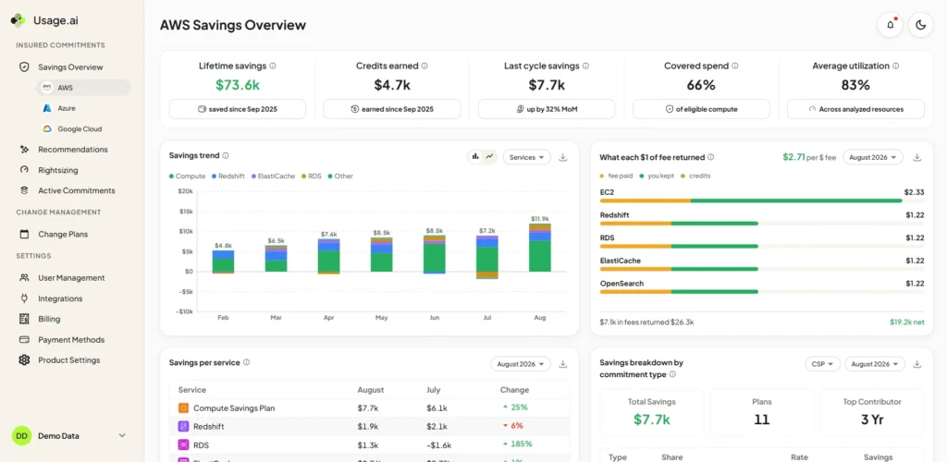Toggle RDS series in chart legend
Screen dimensions: 947x462
[312, 176]
